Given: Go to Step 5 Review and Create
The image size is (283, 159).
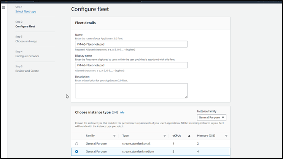Looking at the screenshot, I should coord(27,71).
